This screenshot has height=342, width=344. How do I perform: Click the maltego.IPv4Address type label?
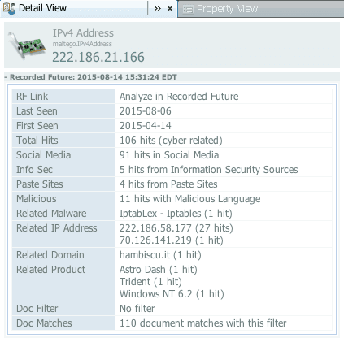(82, 44)
